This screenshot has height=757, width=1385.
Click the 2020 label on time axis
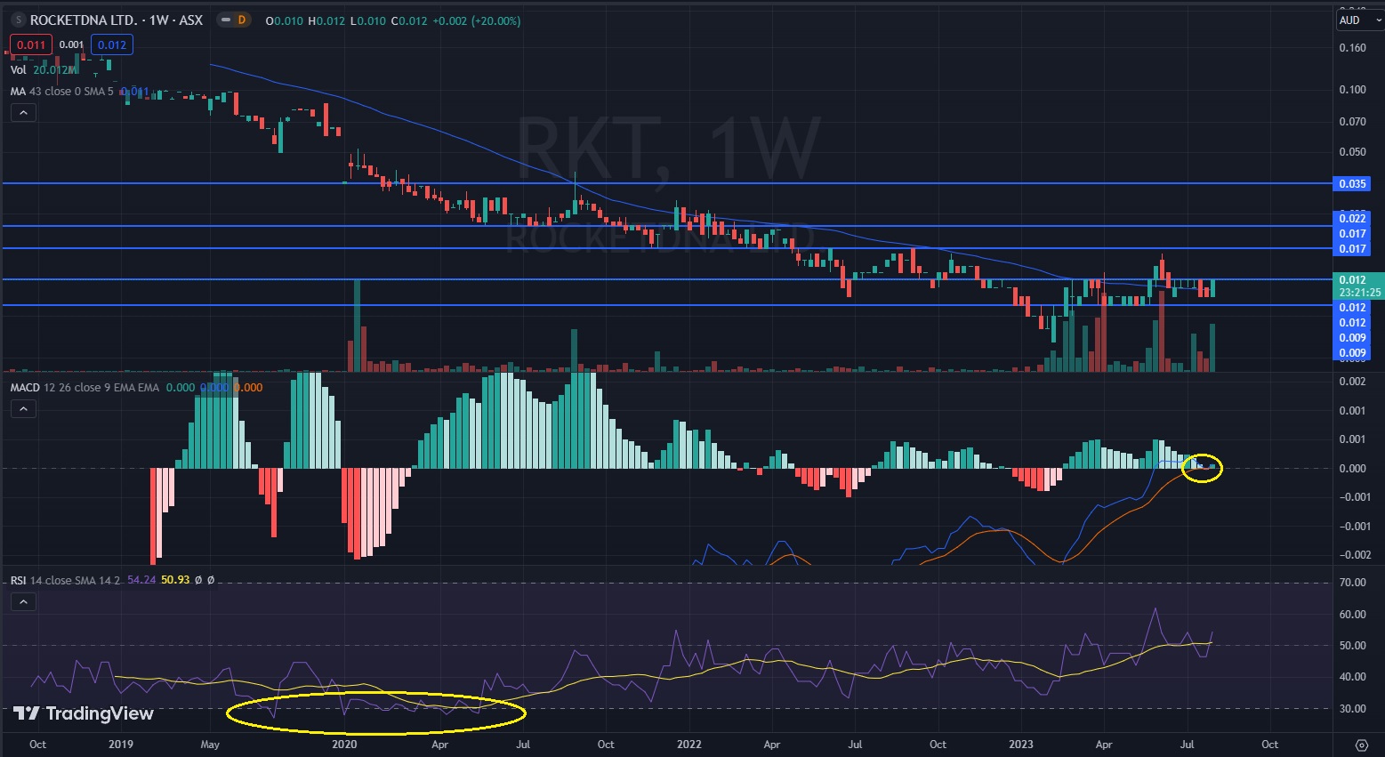[x=344, y=745]
